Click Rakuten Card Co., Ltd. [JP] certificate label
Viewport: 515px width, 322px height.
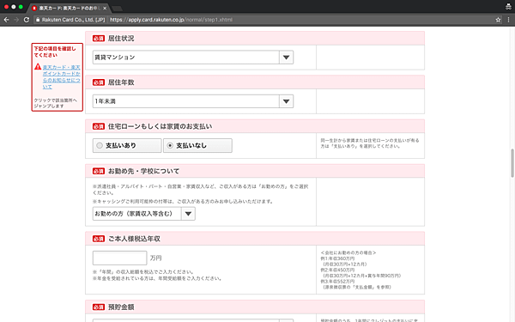click(x=73, y=20)
